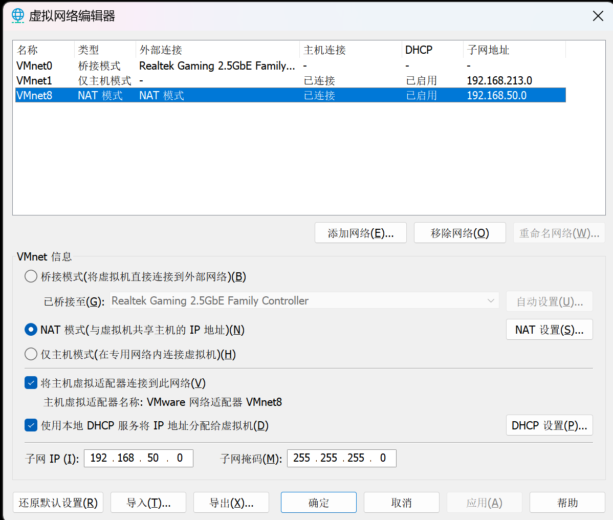613x520 pixels.
Task: Click the 还原默认设置(R) button
Action: pos(58,503)
